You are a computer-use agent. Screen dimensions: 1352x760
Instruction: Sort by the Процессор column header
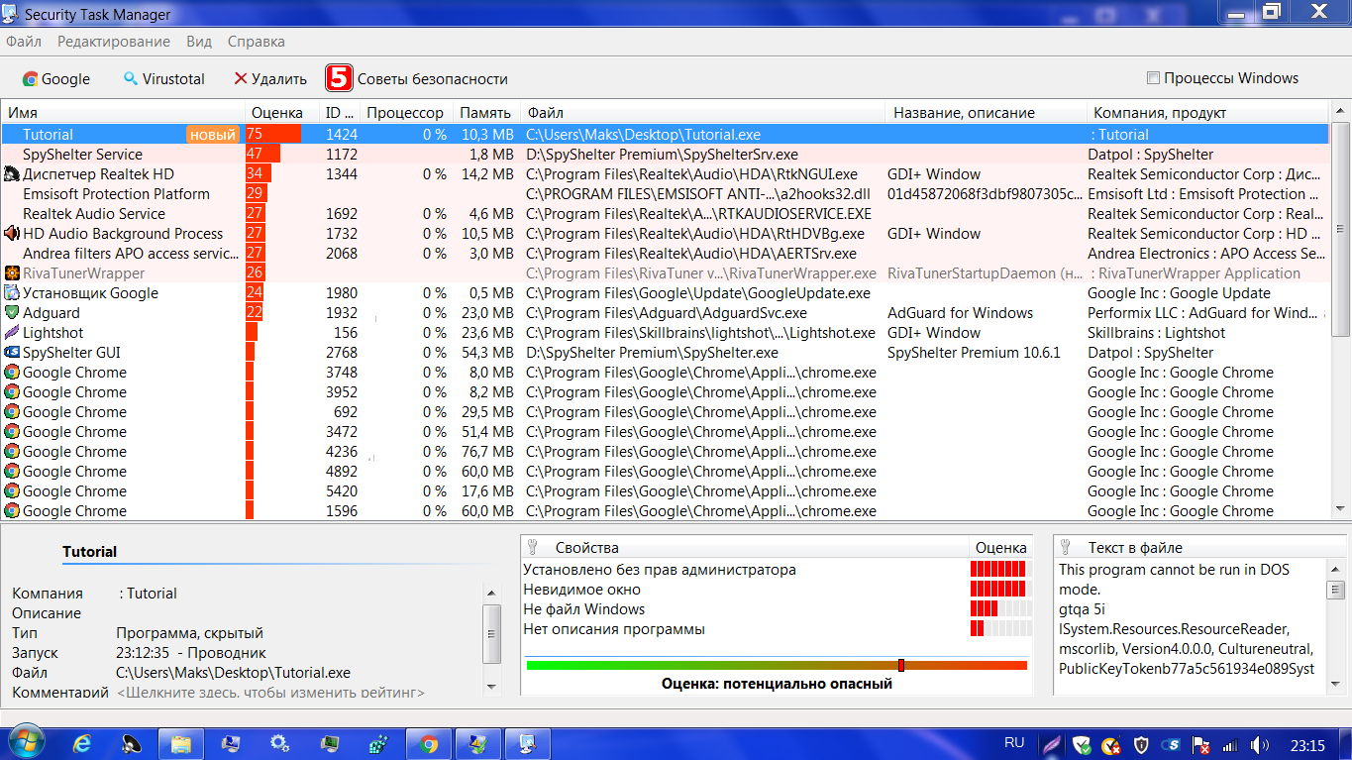(x=406, y=113)
